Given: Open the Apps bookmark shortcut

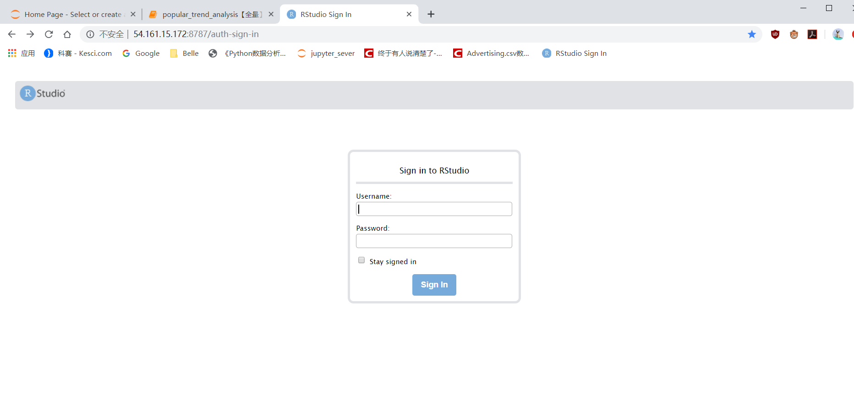Looking at the screenshot, I should point(22,53).
